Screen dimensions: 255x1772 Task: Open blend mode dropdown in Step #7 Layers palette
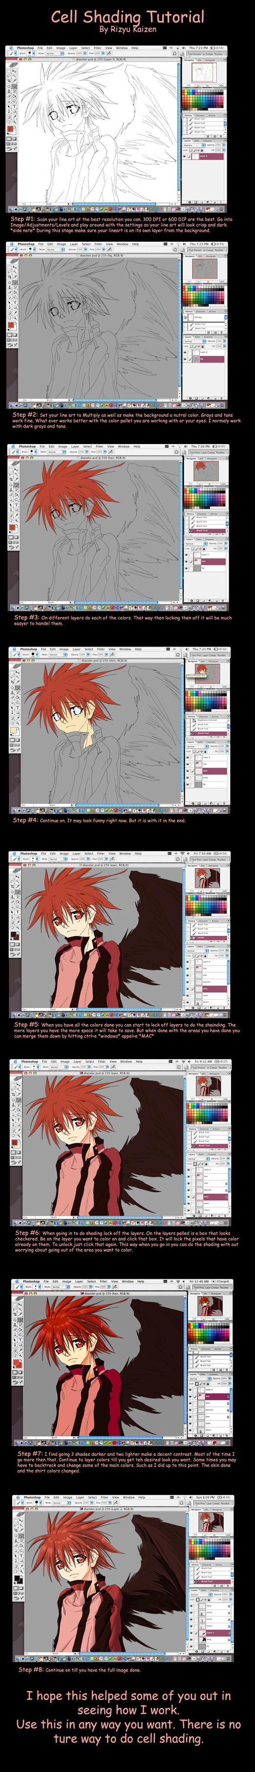(199, 1378)
